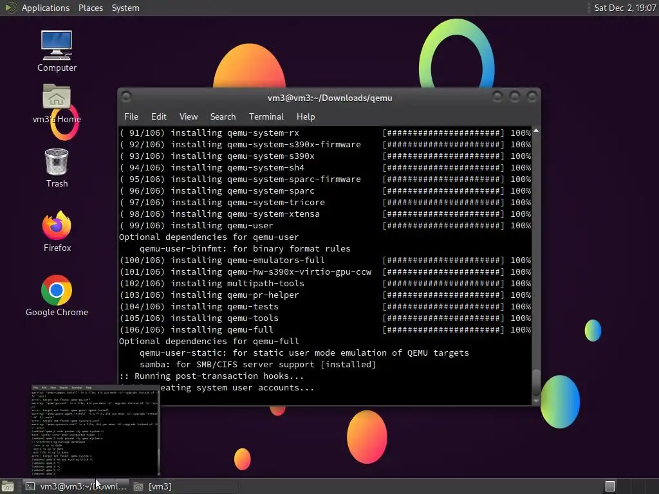Click the progress bar on the 106/106 line
This screenshot has height=494, width=659.
(x=443, y=330)
